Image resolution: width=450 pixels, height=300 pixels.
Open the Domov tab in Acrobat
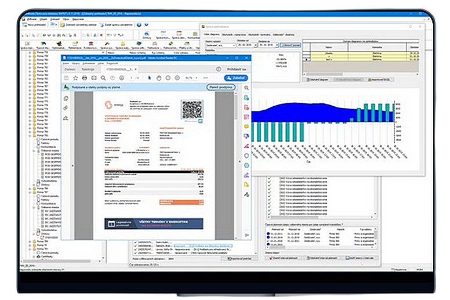[70, 68]
